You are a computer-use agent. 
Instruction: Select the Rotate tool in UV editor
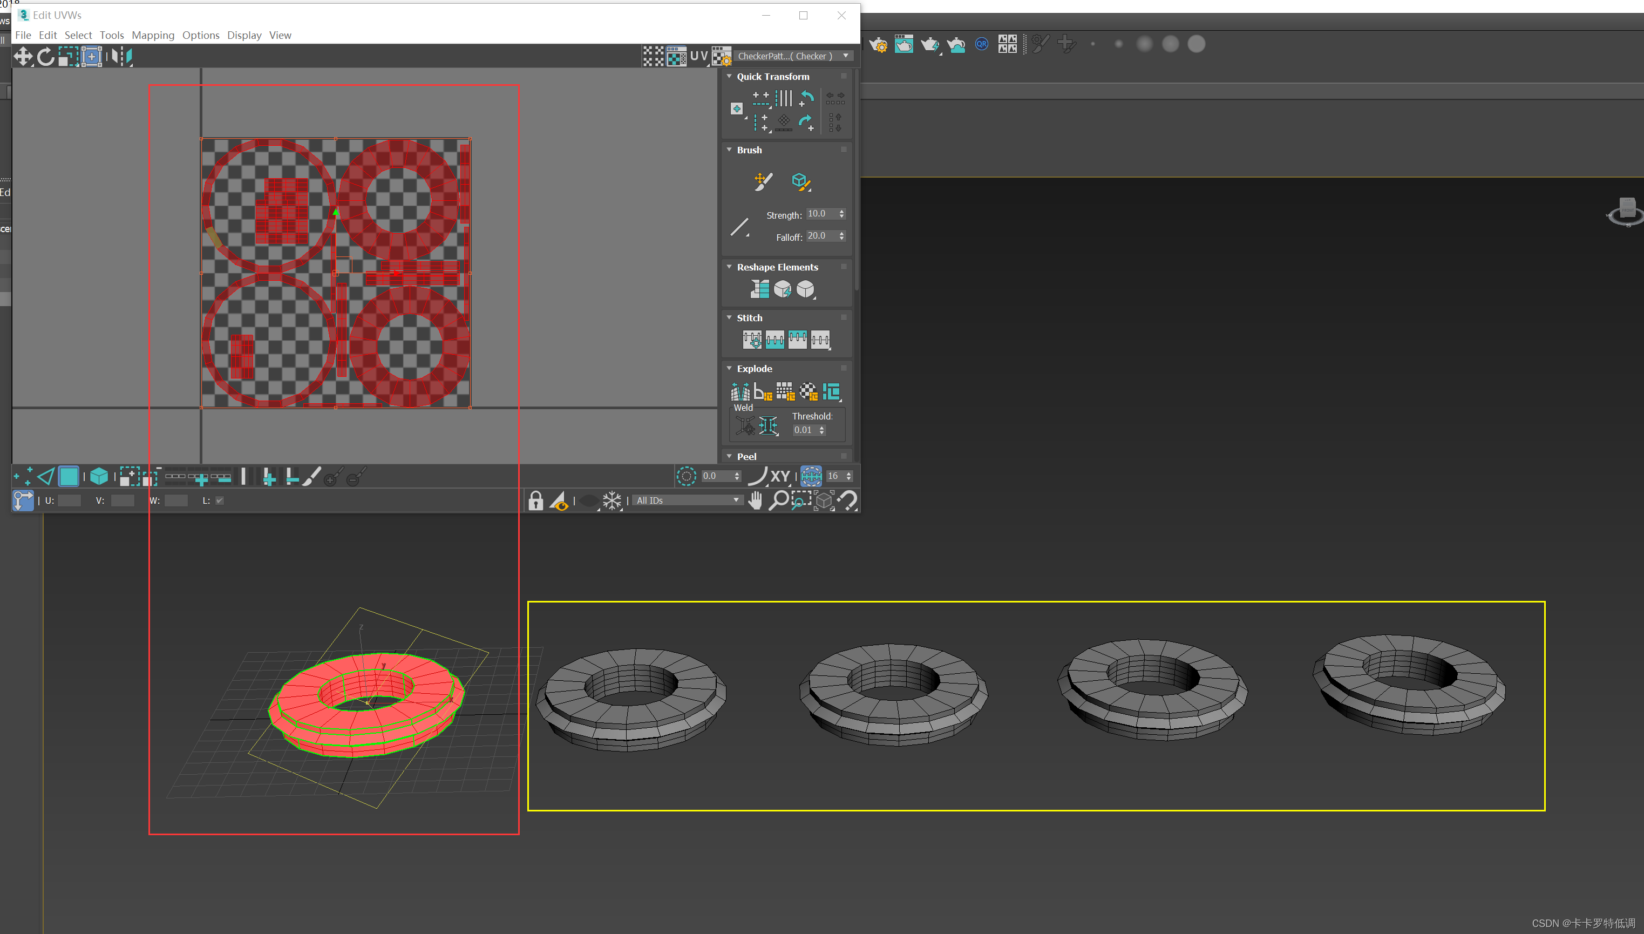tap(45, 57)
